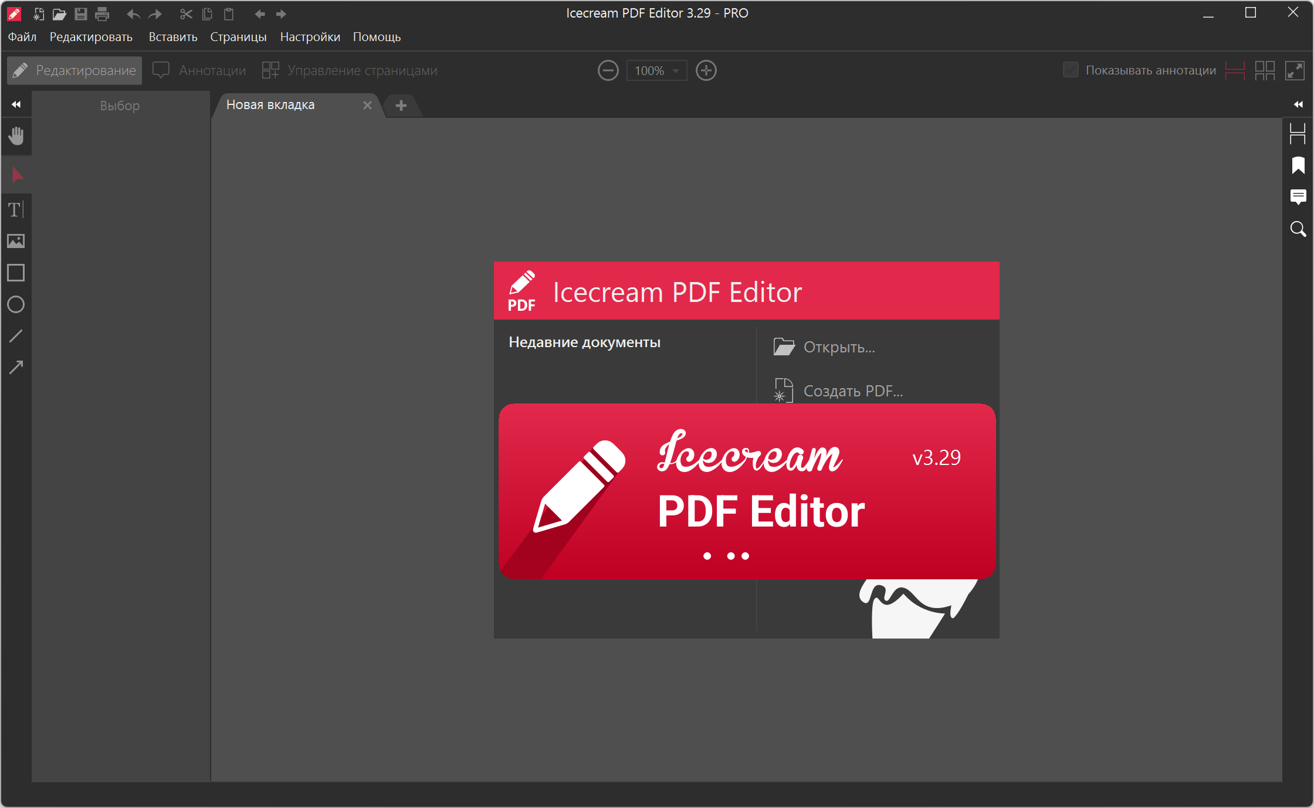Click Создать PDF... link
1314x808 pixels.
click(852, 391)
